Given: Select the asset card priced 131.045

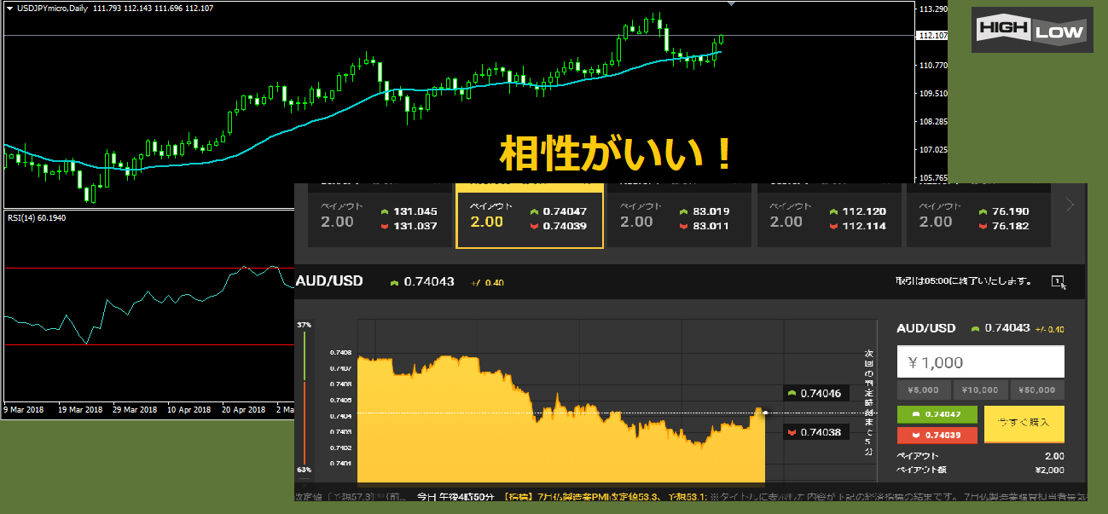Looking at the screenshot, I should point(380,219).
